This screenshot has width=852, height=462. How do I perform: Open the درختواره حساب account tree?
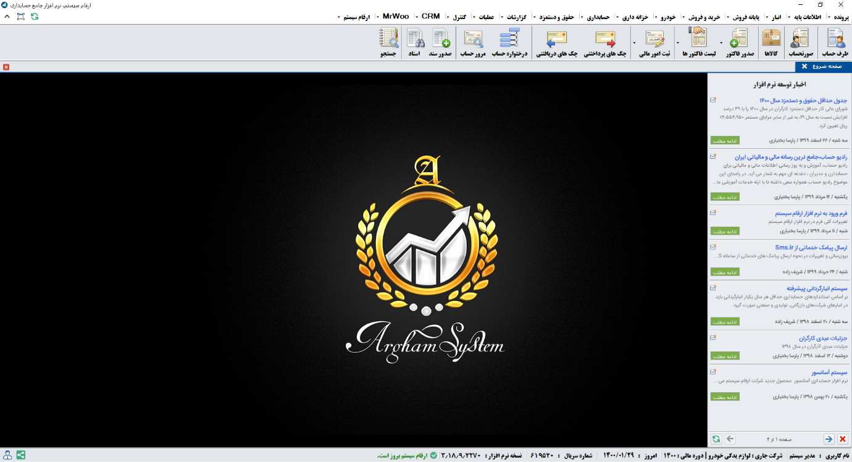coord(509,43)
